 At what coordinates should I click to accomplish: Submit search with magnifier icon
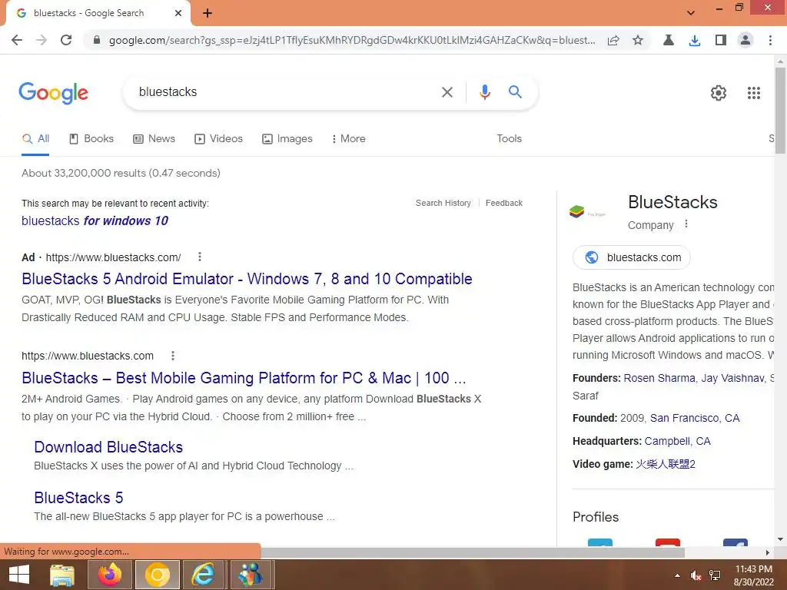click(515, 92)
